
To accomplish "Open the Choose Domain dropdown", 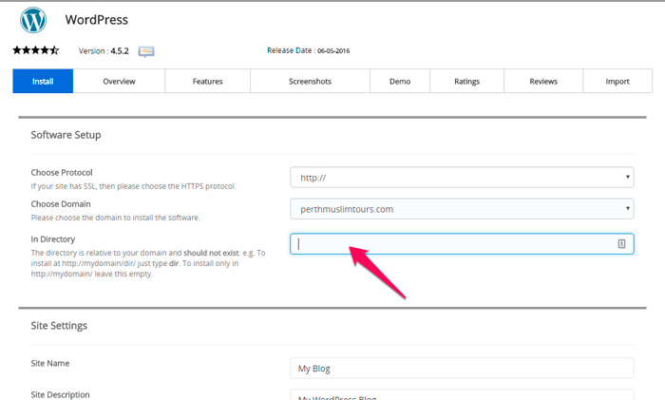I will tap(462, 209).
